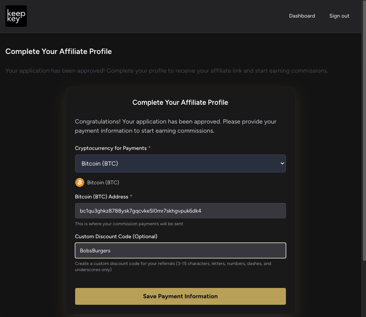This screenshot has width=366, height=317.
Task: Click the commission payment helper text
Action: click(129, 224)
